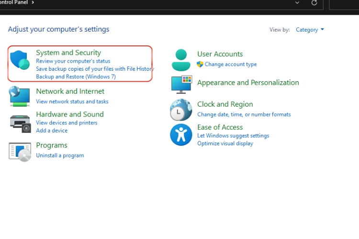Screen dimensions: 359x239
Task: Refresh the Control Panel address bar
Action: (x=314, y=3)
